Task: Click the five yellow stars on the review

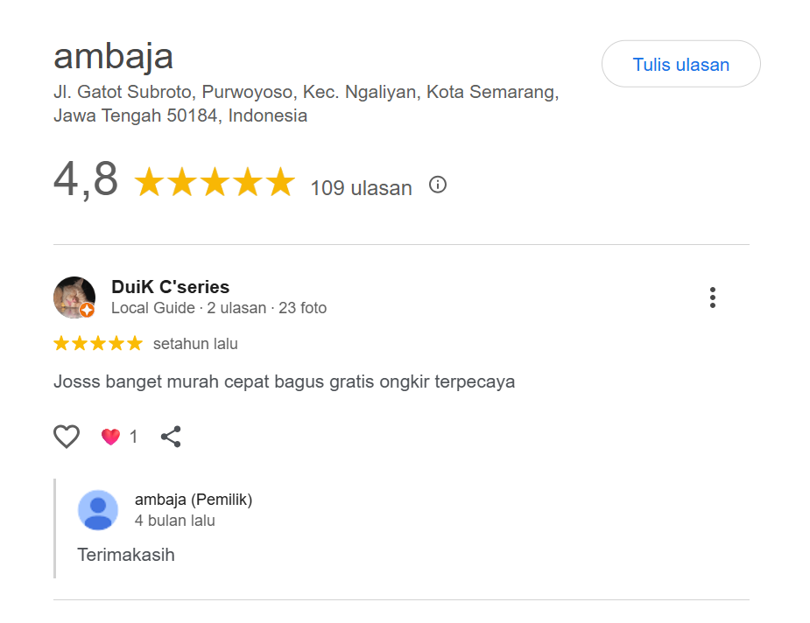Action: 98,344
